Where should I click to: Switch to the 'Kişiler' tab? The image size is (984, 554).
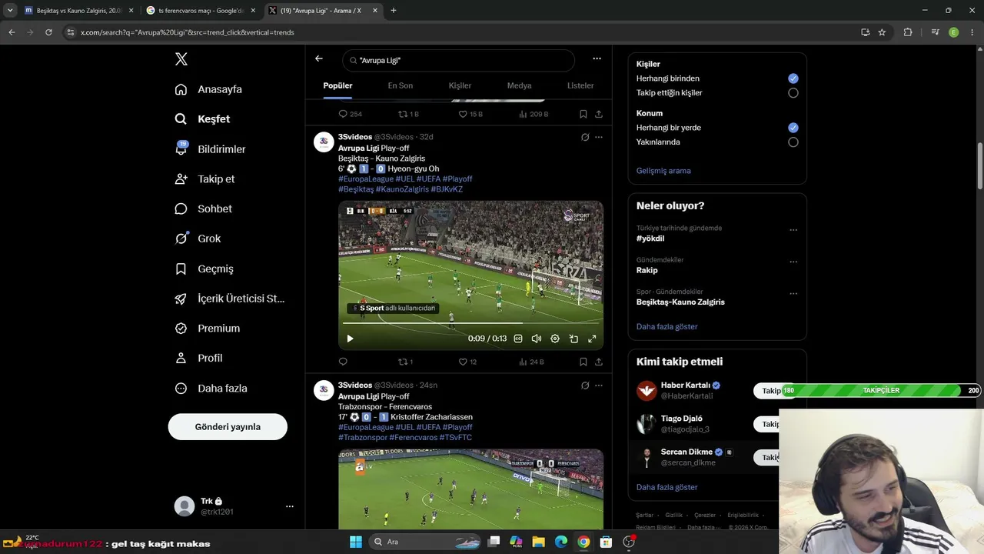pyautogui.click(x=460, y=85)
